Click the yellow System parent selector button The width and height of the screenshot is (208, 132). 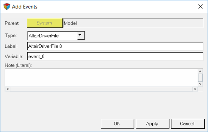point(45,23)
